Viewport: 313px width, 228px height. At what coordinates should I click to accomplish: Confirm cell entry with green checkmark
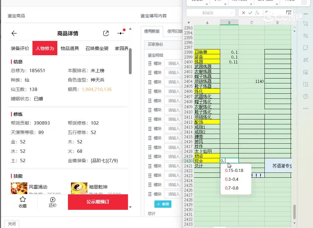pos(250,13)
